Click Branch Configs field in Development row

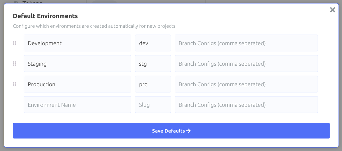[246, 43]
